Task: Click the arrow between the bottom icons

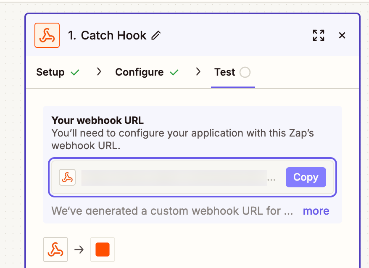Action: (x=79, y=250)
